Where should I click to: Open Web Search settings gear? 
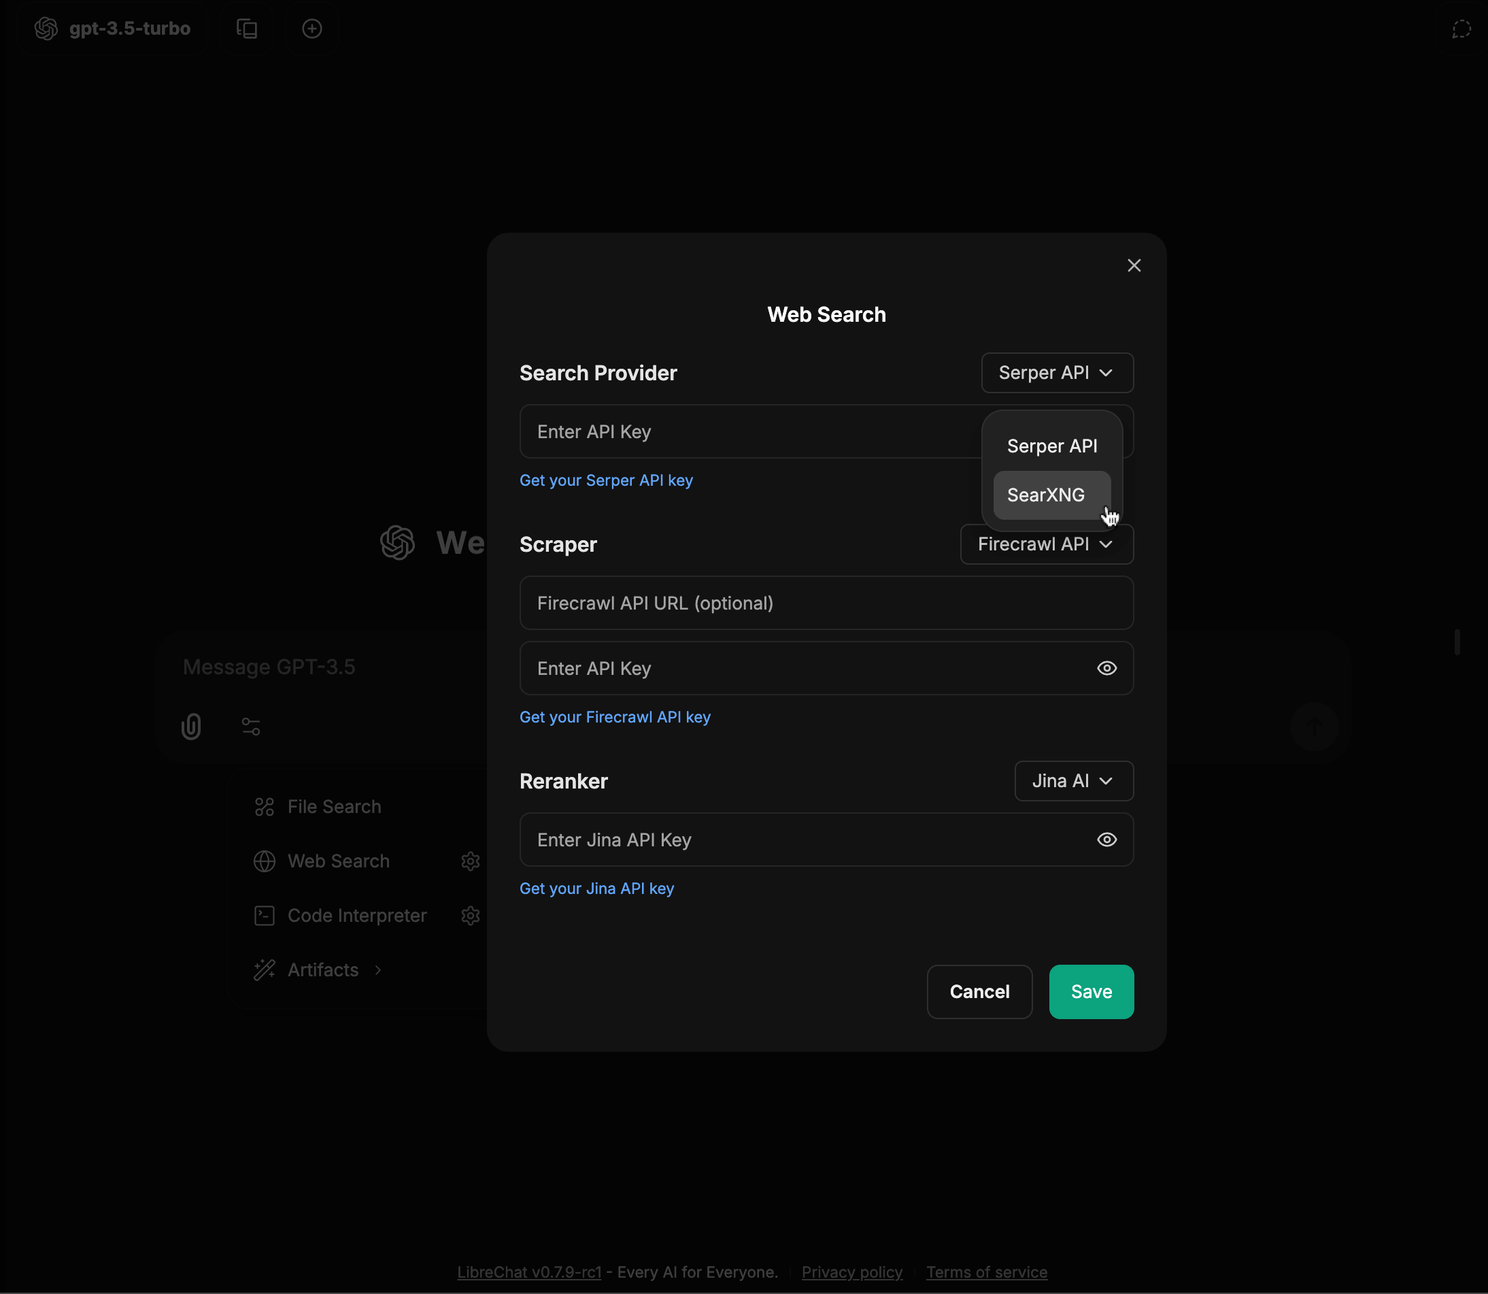click(471, 861)
